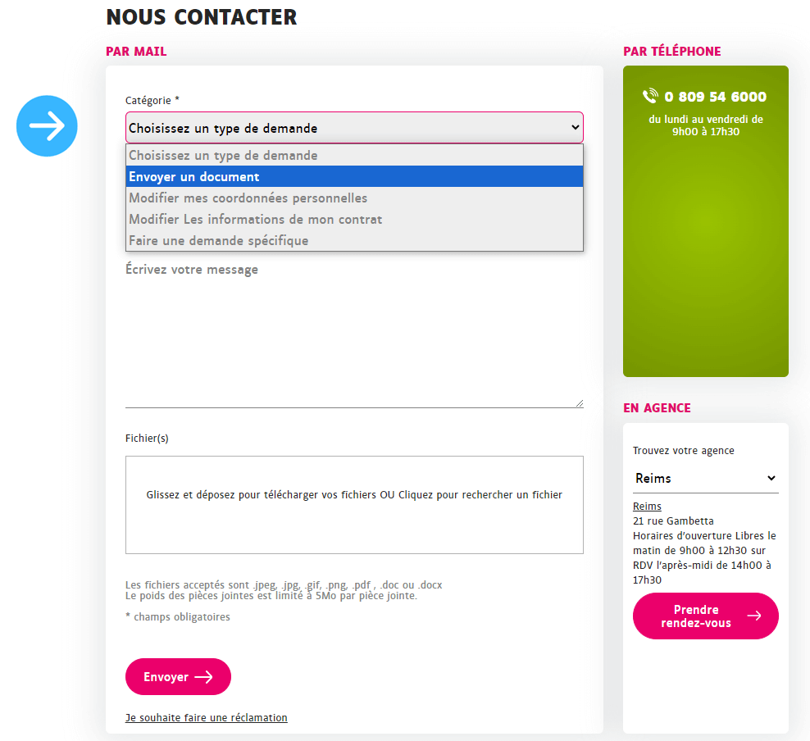
Task: Click the PAR TÉLÉPHONE heading
Action: point(672,51)
